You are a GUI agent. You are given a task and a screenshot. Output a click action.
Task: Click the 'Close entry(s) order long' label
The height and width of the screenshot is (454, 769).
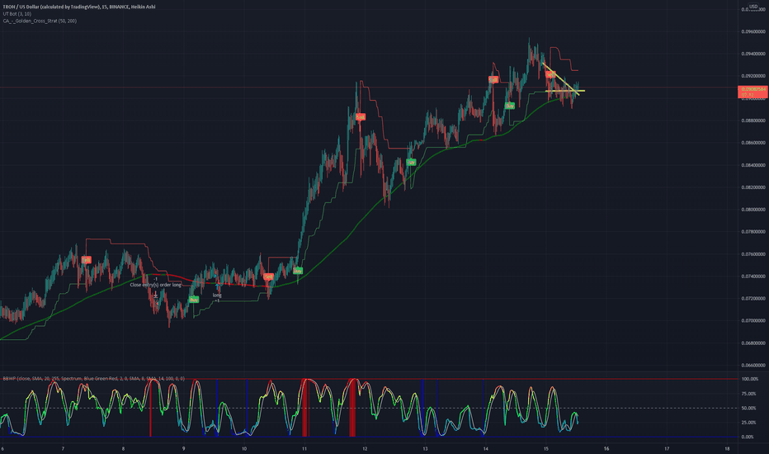155,285
